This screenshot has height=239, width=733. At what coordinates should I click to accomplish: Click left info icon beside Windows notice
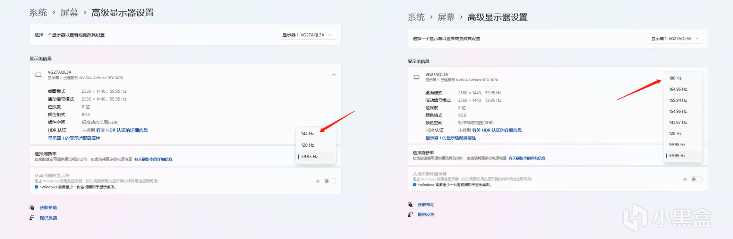tap(36, 187)
